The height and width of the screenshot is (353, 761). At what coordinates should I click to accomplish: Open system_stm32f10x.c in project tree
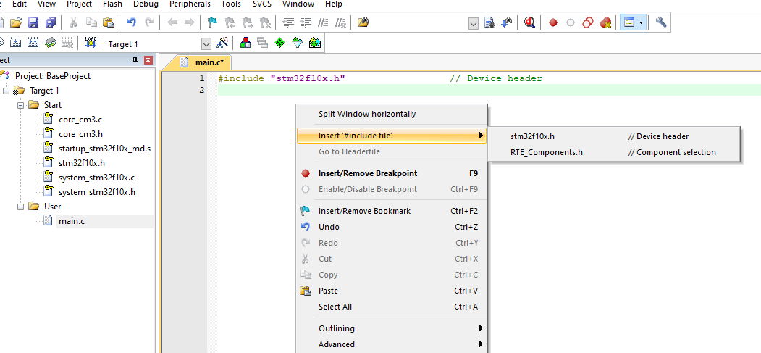pyautogui.click(x=96, y=178)
